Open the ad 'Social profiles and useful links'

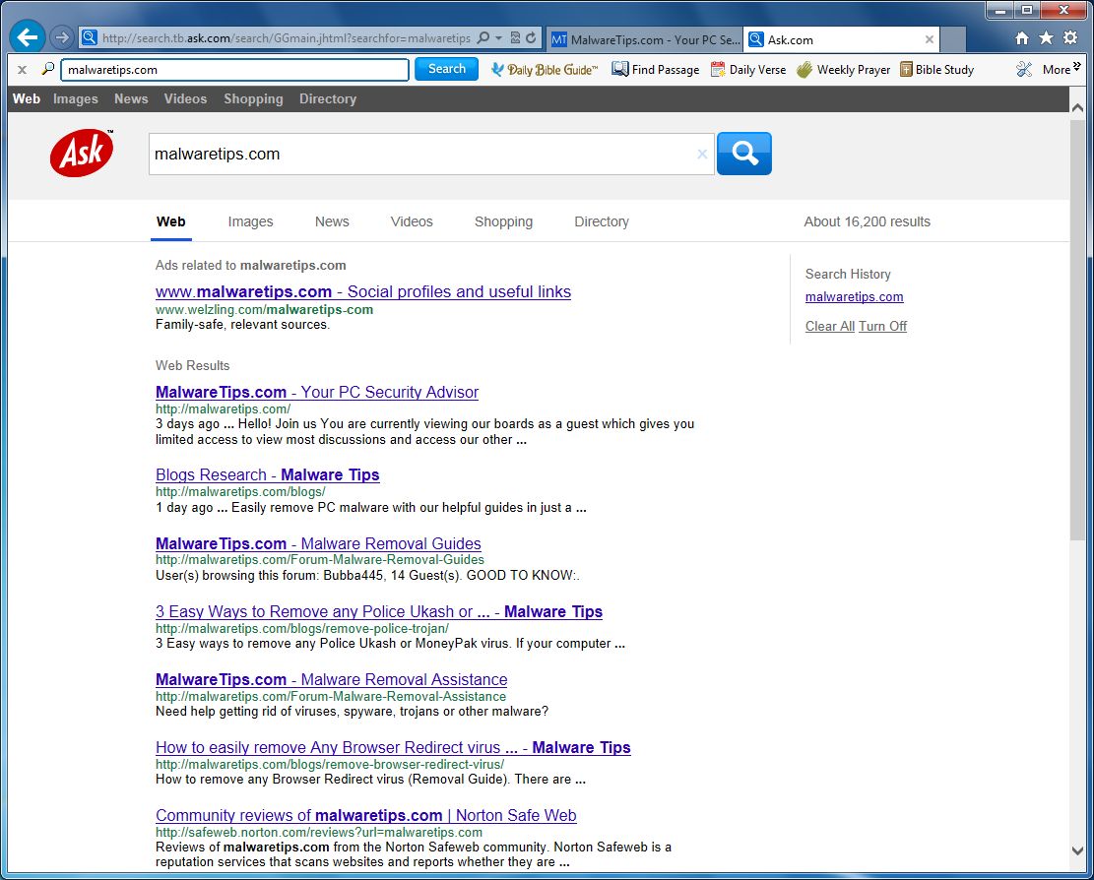[x=362, y=291]
